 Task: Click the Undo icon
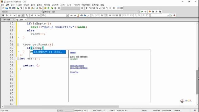[18, 8]
